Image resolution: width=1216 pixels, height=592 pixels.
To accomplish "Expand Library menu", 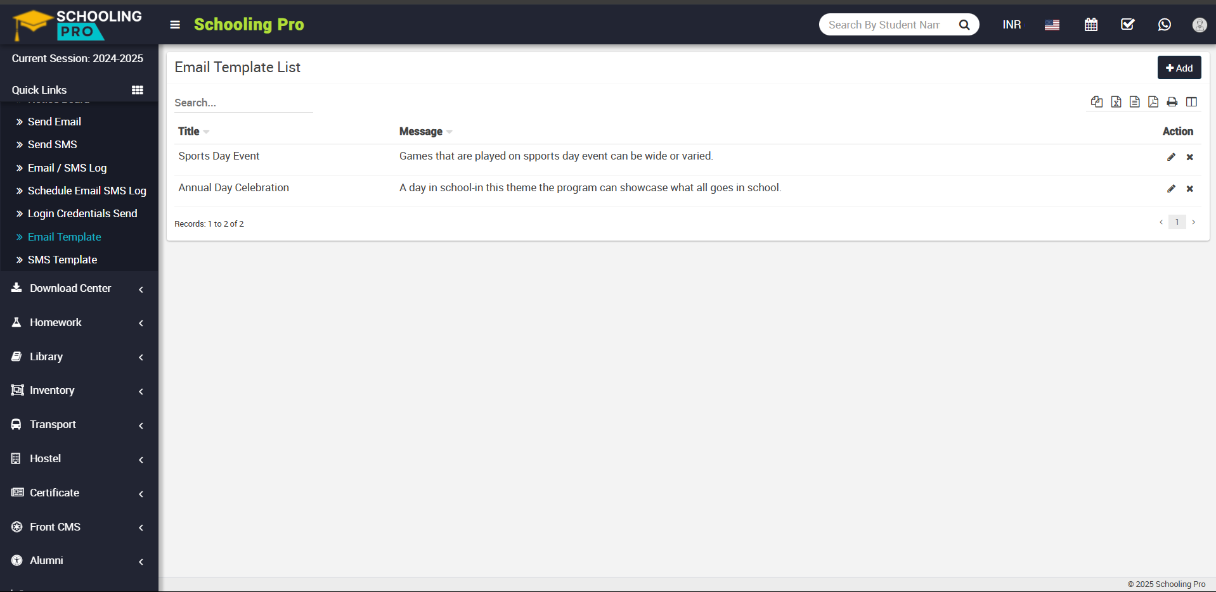I will [x=79, y=356].
